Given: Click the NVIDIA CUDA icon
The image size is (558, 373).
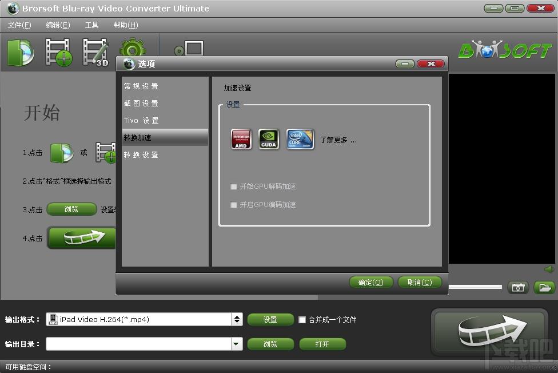Looking at the screenshot, I should tap(268, 139).
